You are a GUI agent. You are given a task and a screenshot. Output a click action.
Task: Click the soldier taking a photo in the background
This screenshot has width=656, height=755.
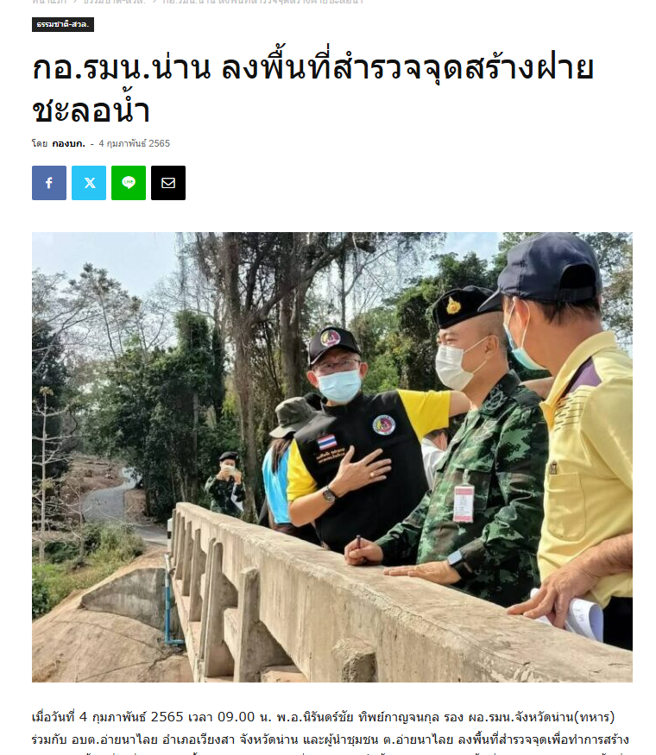click(225, 484)
